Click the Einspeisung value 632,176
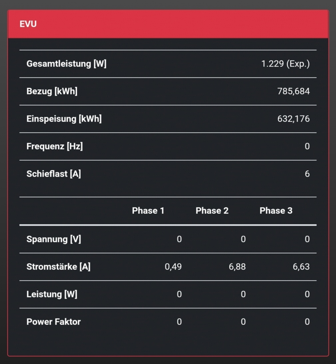The width and height of the screenshot is (336, 364). (293, 119)
